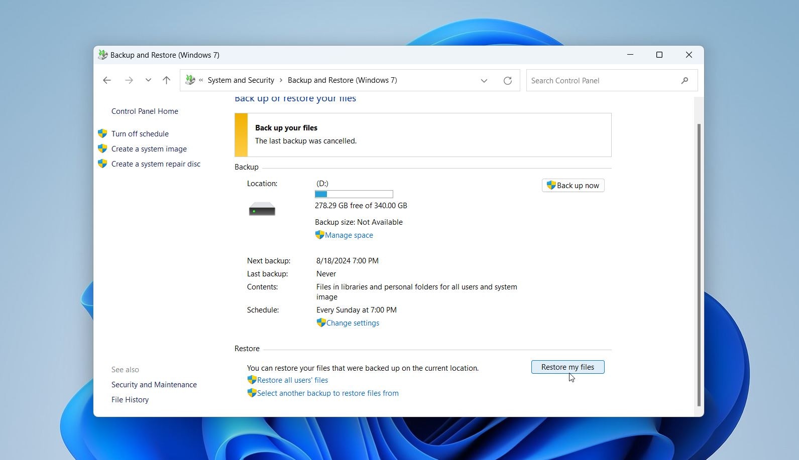Open Restore all users' files link
Image resolution: width=799 pixels, height=460 pixels.
click(x=292, y=380)
